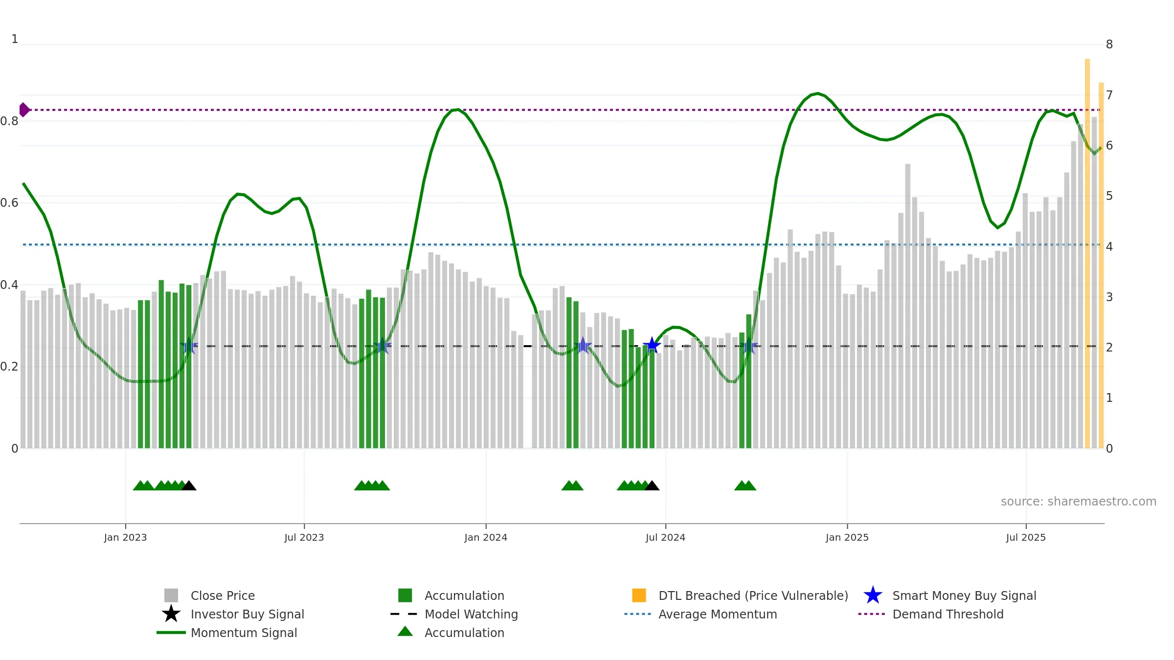Click the Jan 2024 axis label

486,537
